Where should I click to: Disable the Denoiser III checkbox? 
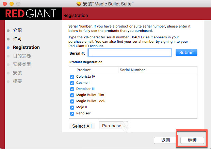[72, 89]
